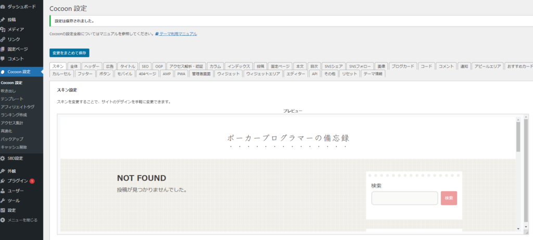Switch to the 管理者画面 tab
The width and height of the screenshot is (533, 240).
tap(201, 74)
